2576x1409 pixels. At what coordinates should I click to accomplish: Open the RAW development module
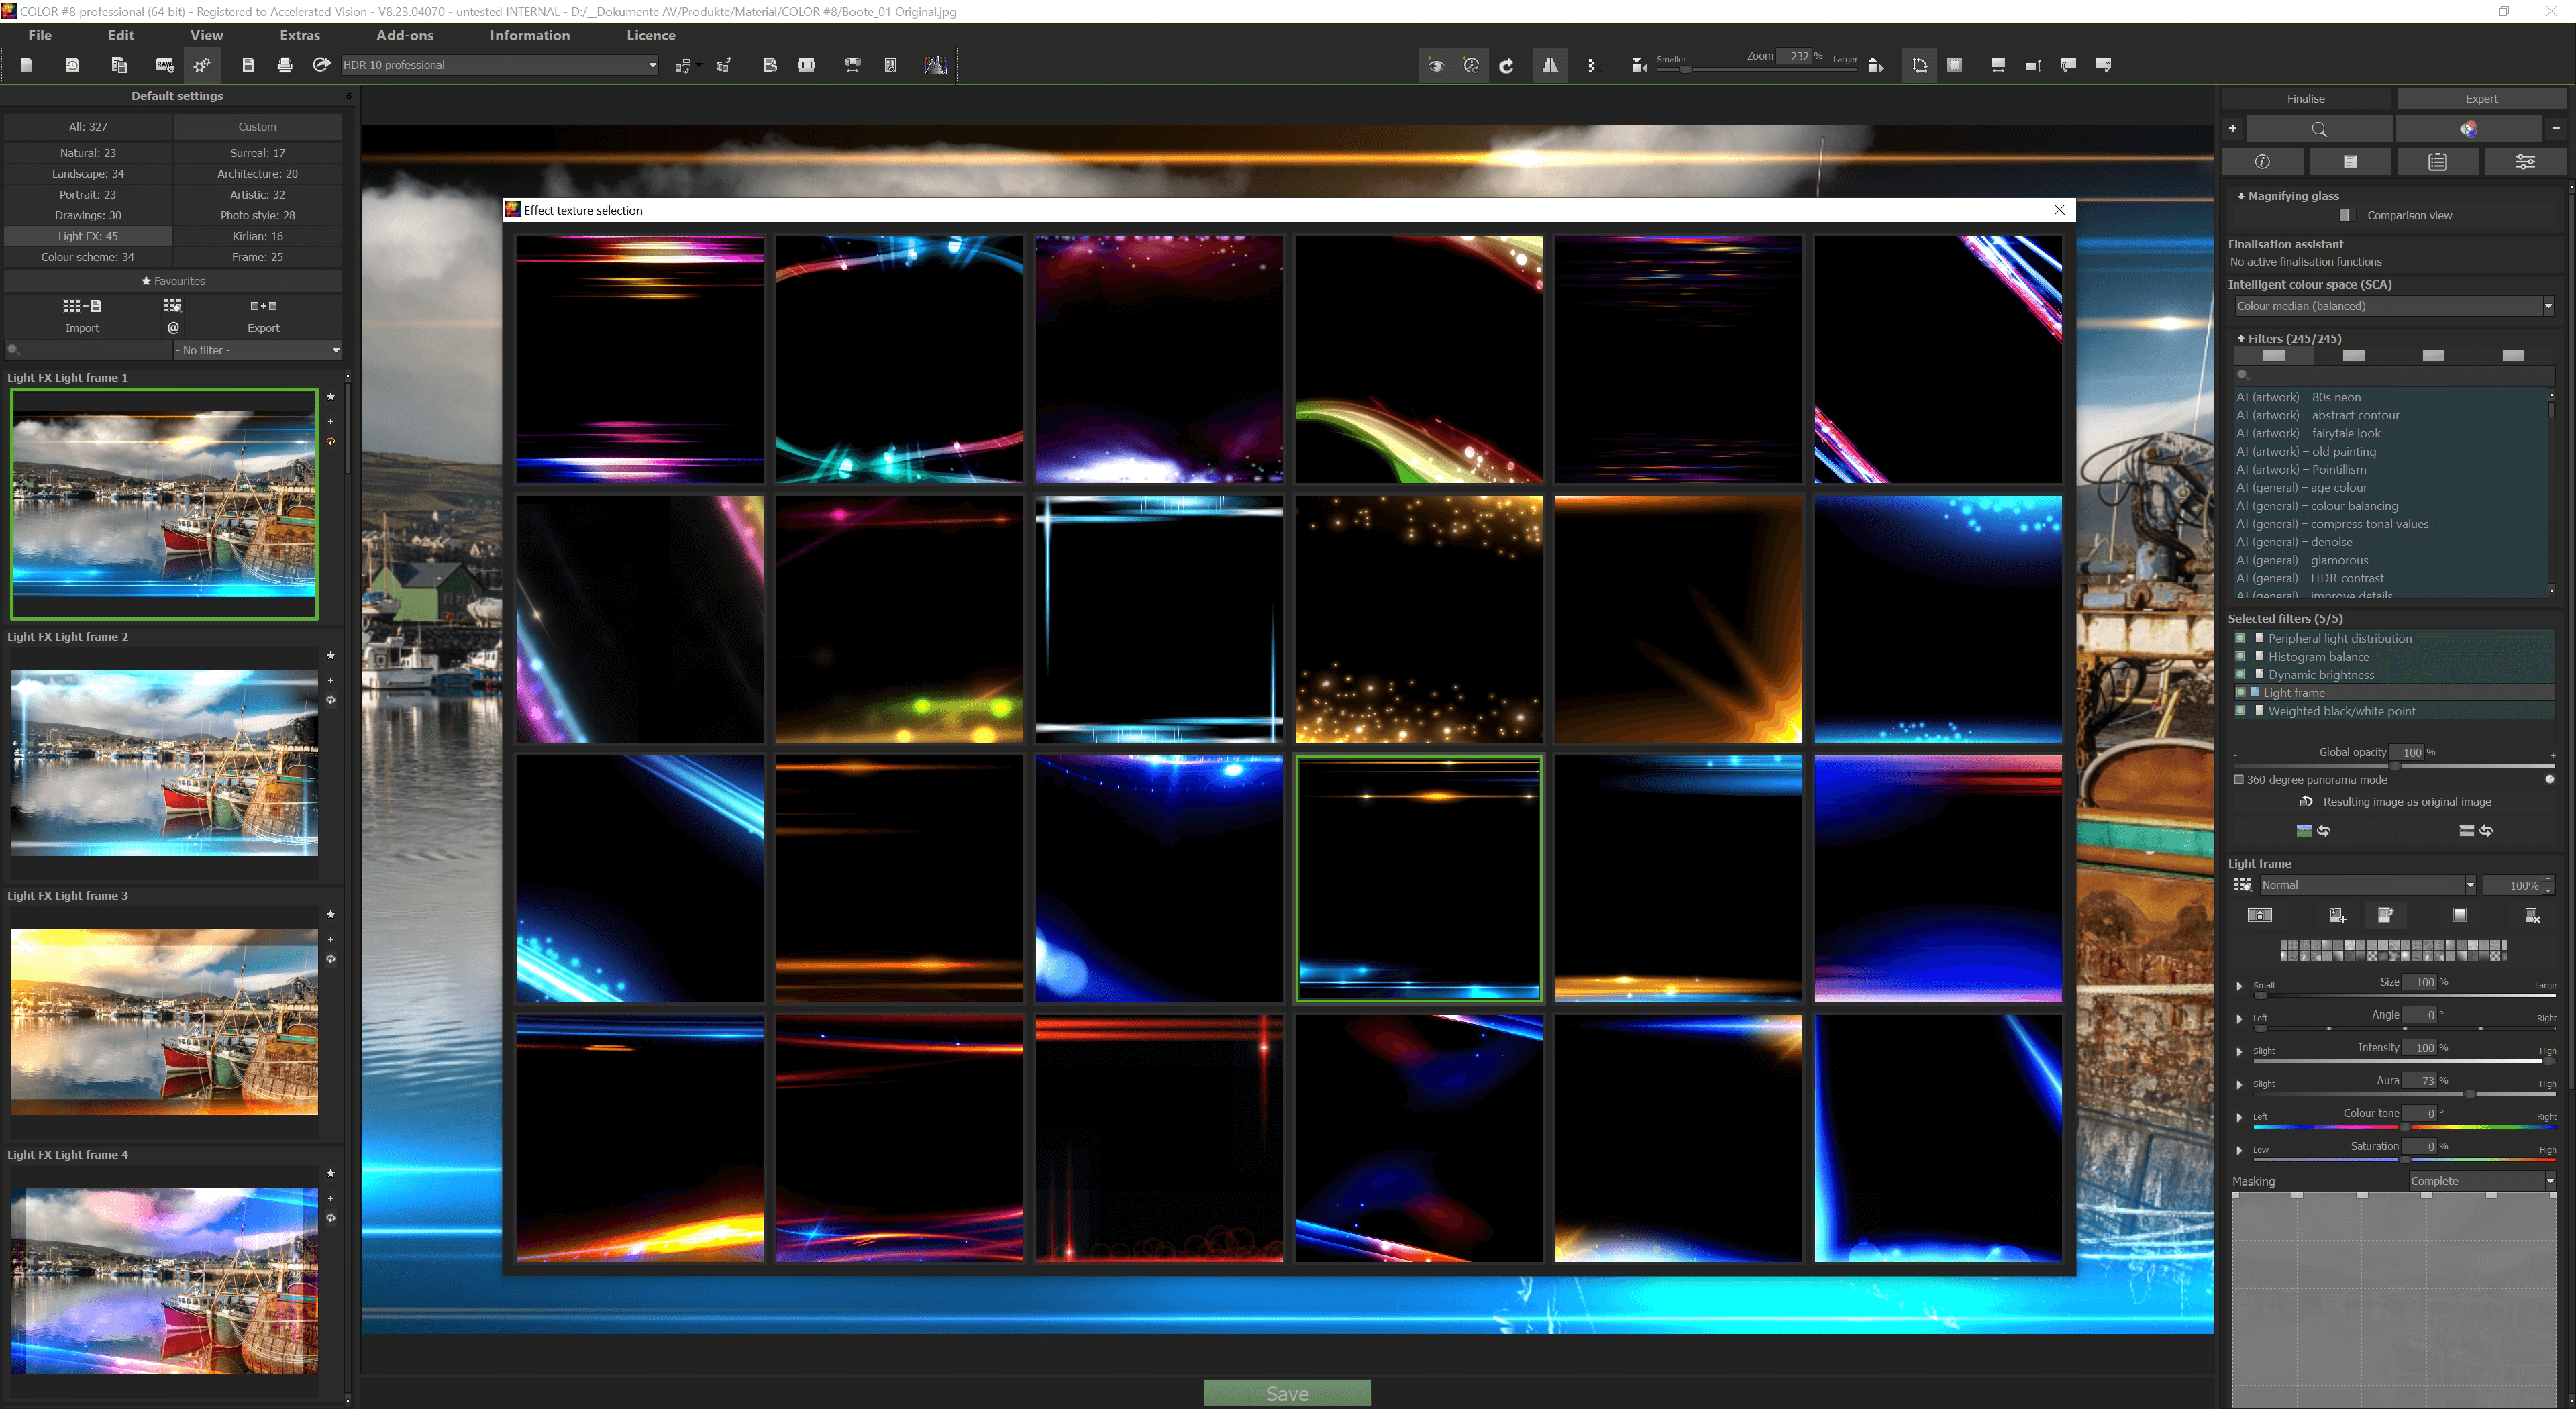[163, 65]
